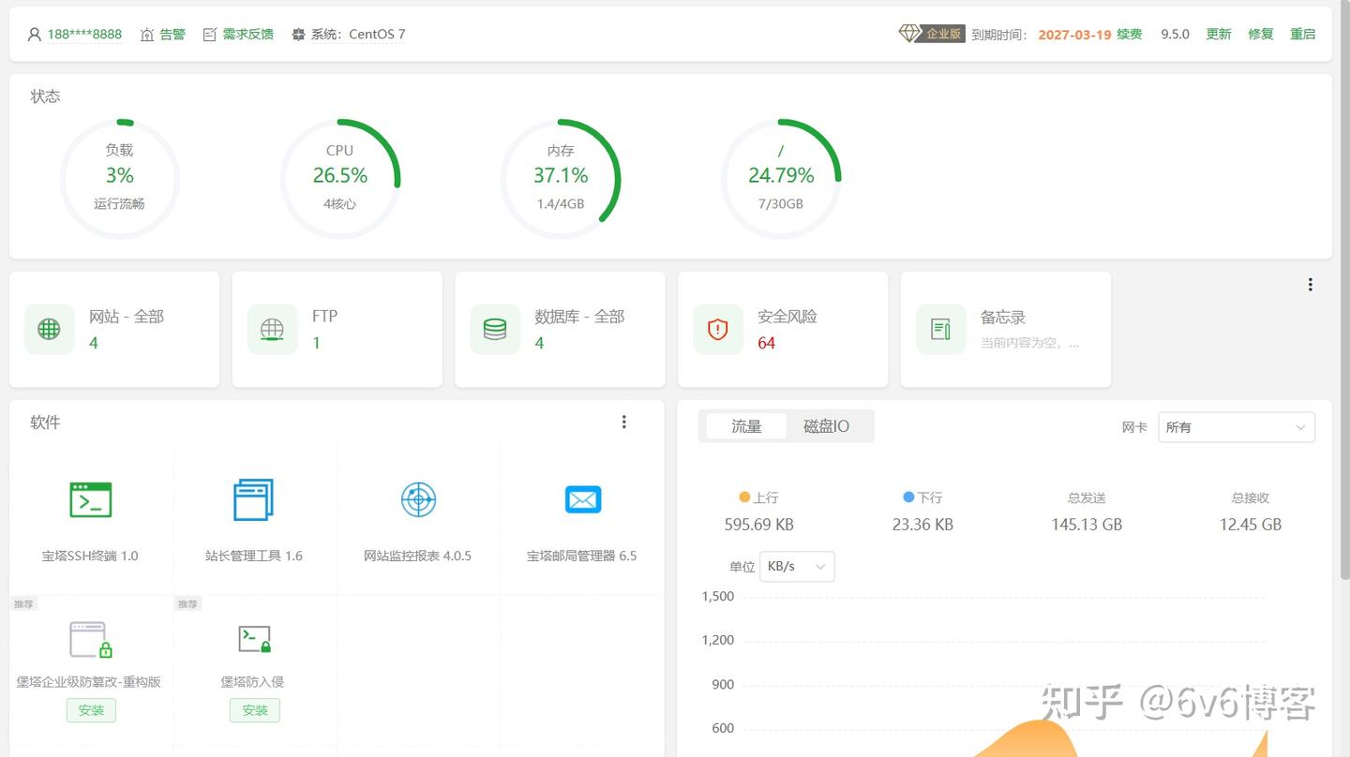Click 上行 value 595.69 KB
Screen dimensions: 1350x757
pos(759,525)
